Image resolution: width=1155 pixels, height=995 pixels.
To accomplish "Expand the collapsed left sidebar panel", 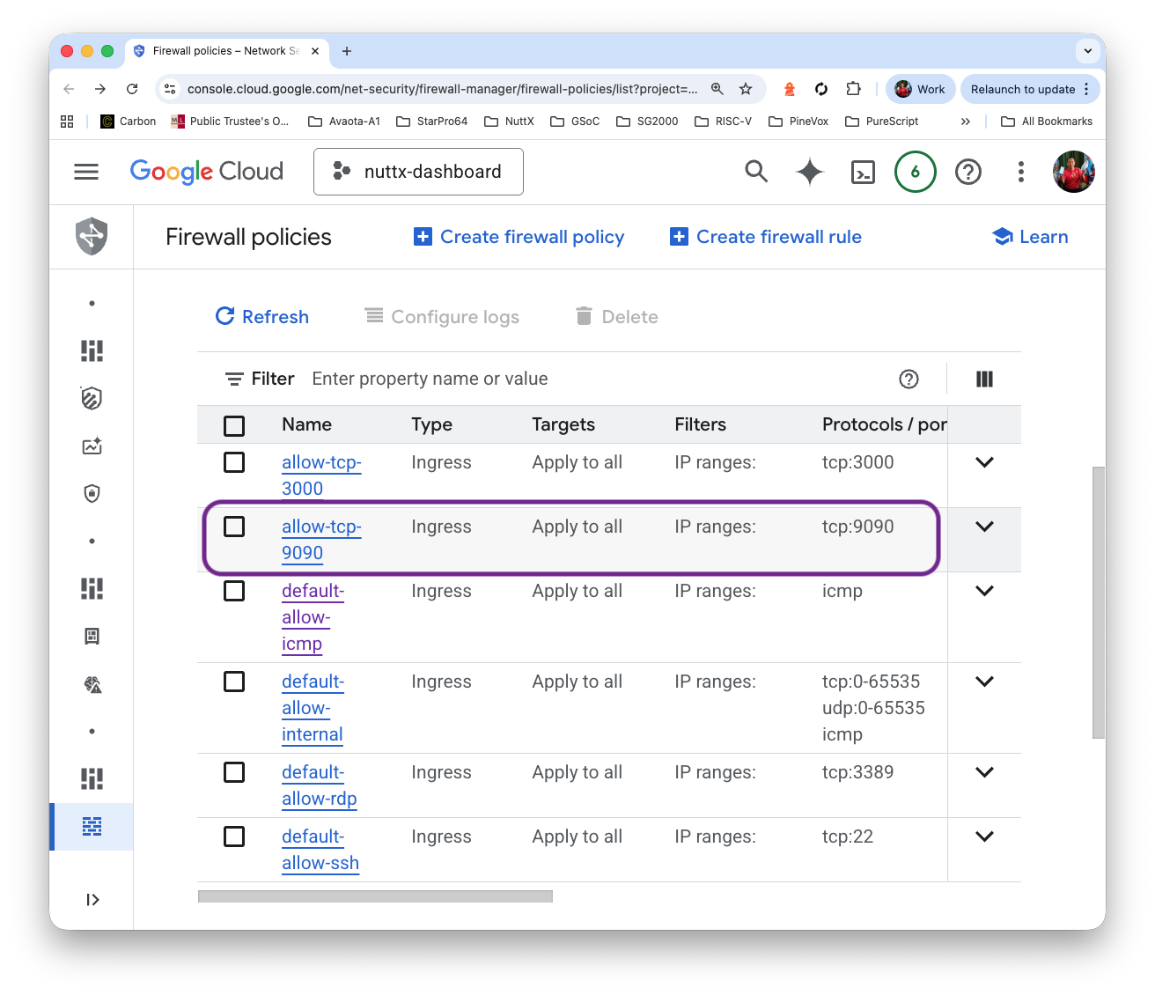I will coord(92,899).
